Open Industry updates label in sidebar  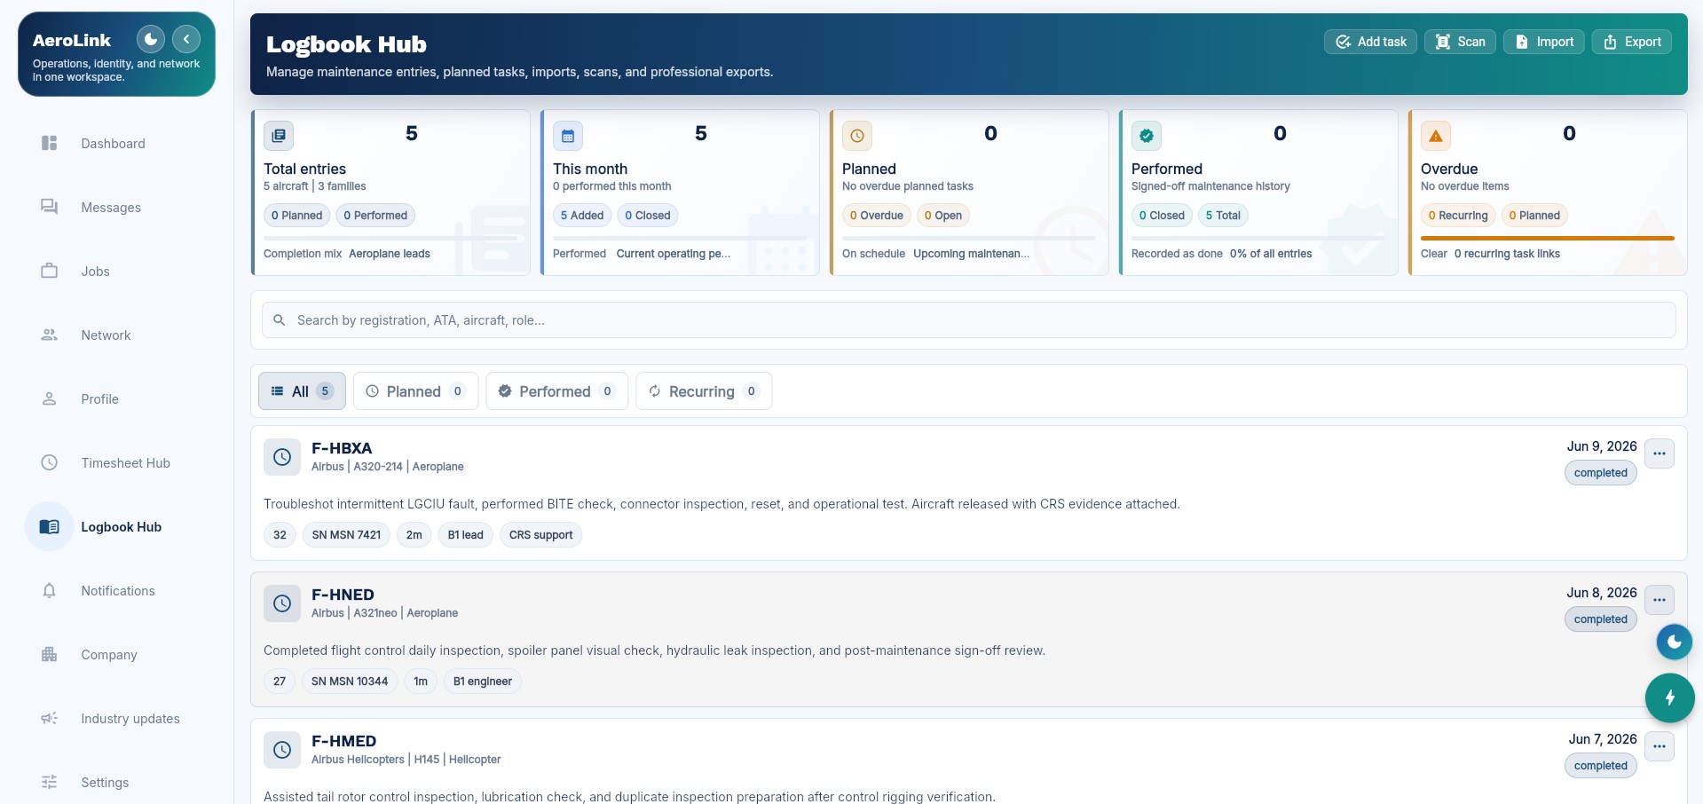[130, 719]
